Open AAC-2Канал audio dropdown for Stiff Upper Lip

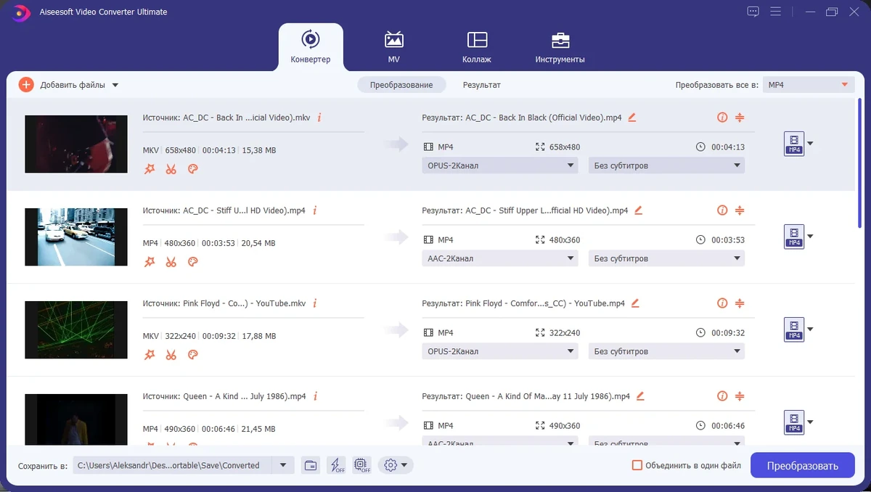click(x=500, y=258)
